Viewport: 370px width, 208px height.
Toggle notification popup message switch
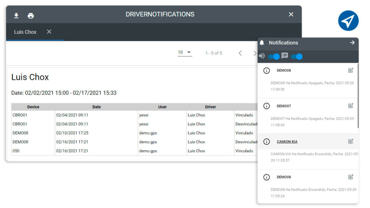point(297,57)
